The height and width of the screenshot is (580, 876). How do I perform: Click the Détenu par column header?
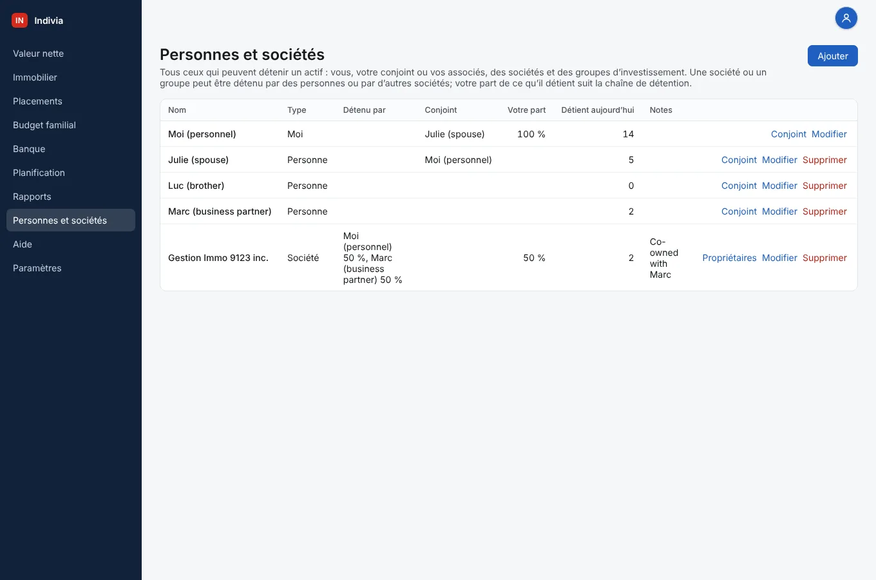click(x=365, y=110)
